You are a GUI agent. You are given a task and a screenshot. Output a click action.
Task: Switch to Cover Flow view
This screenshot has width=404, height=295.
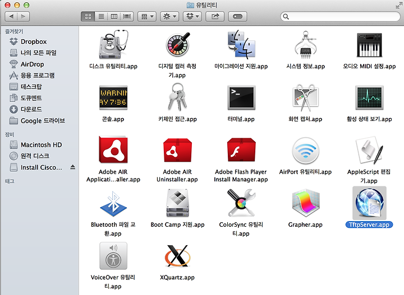pos(127,16)
